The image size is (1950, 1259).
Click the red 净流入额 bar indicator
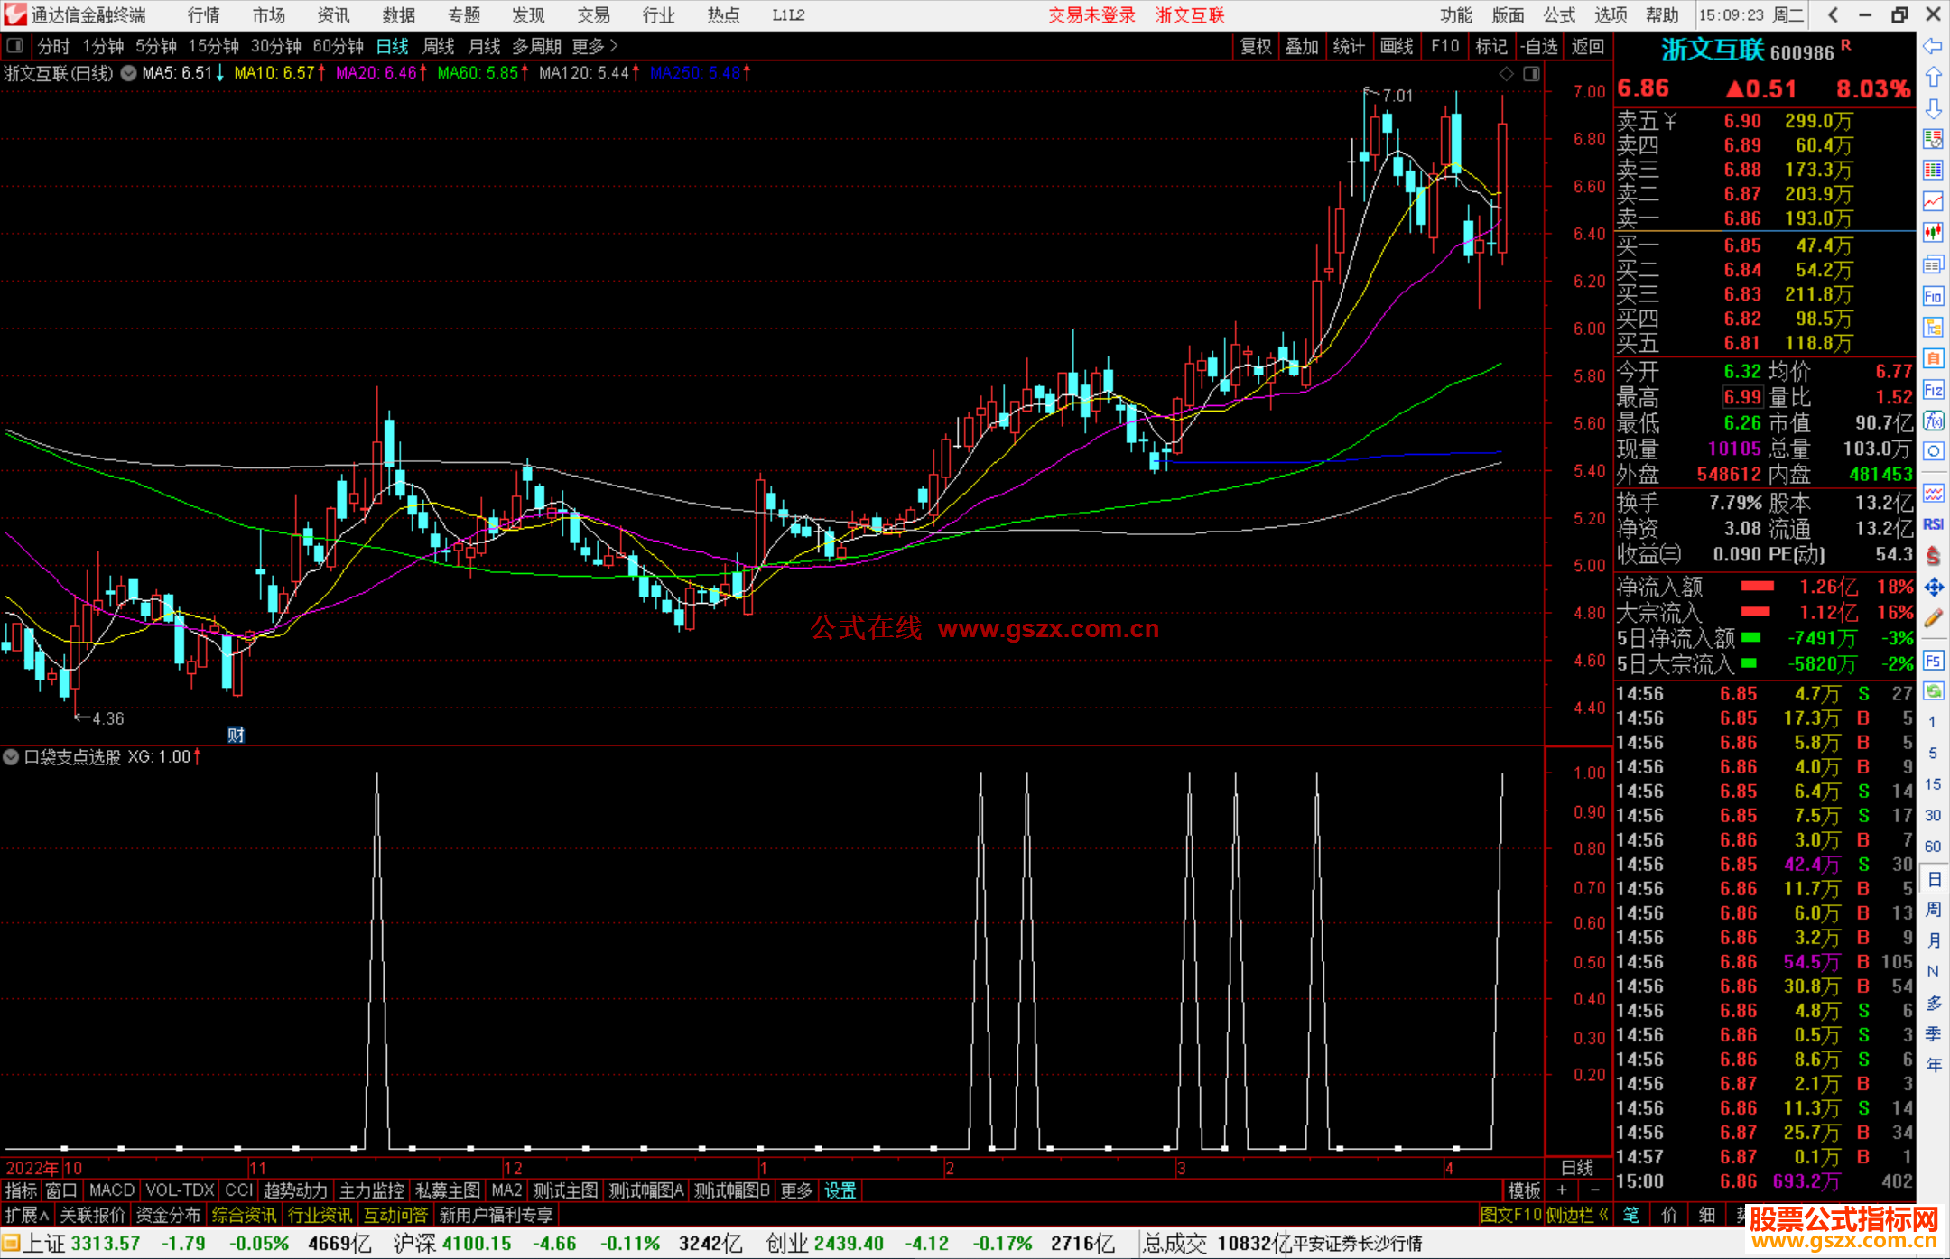pos(1757,587)
